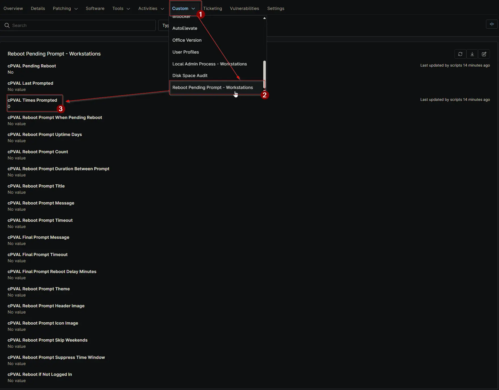
Task: Open User Profiles from the menu
Action: click(x=186, y=52)
